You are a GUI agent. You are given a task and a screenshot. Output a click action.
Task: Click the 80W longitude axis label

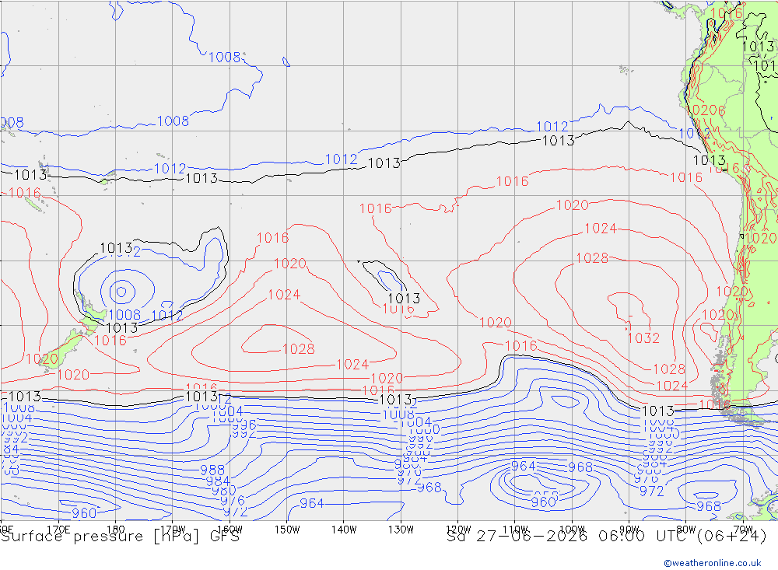pyautogui.click(x=686, y=530)
